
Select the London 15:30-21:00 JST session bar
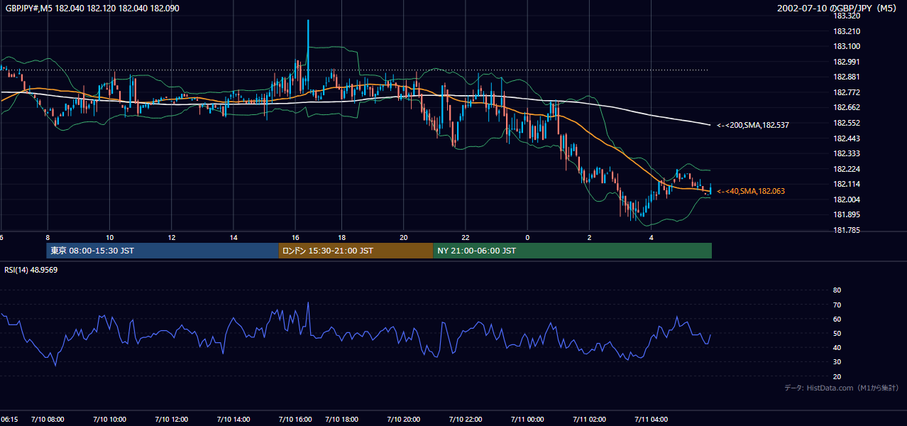pyautogui.click(x=356, y=251)
